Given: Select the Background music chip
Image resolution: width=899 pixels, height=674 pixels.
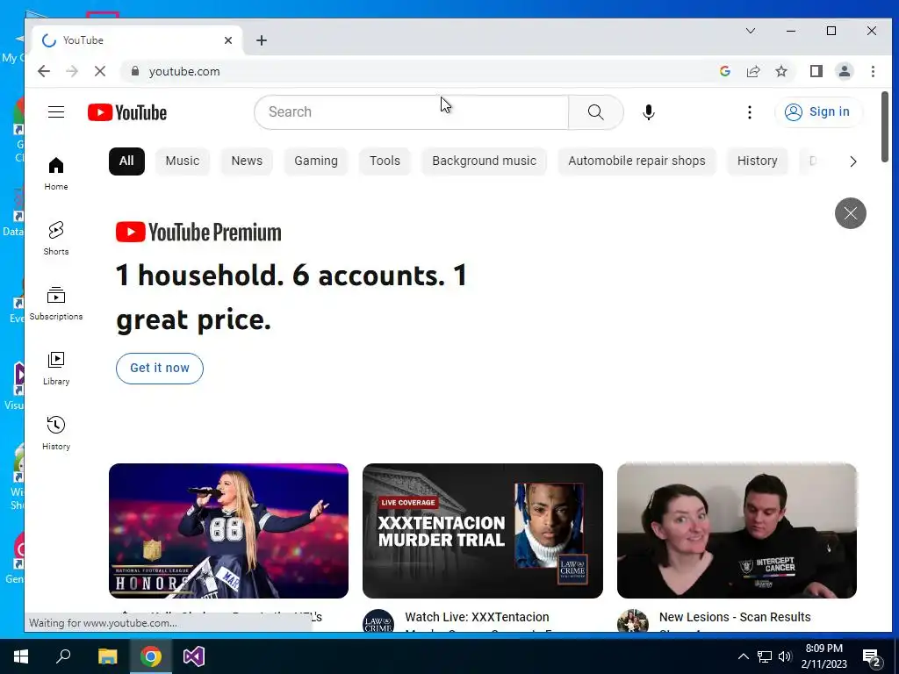Looking at the screenshot, I should coord(484,161).
